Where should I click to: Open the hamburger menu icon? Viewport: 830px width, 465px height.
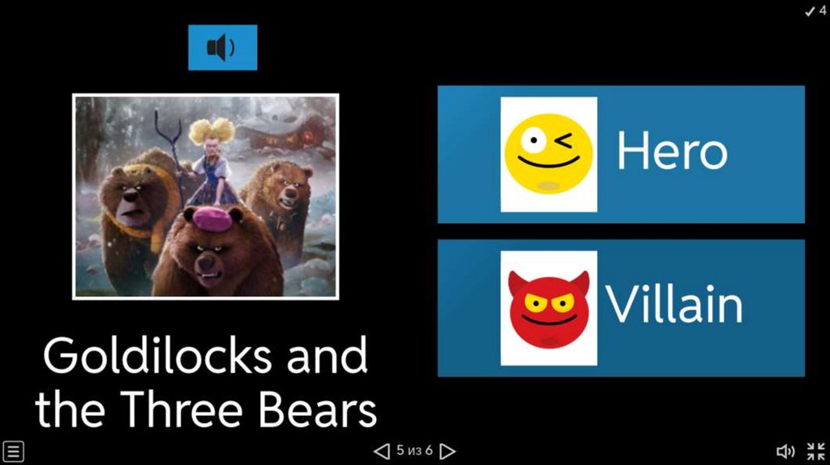[x=13, y=451]
